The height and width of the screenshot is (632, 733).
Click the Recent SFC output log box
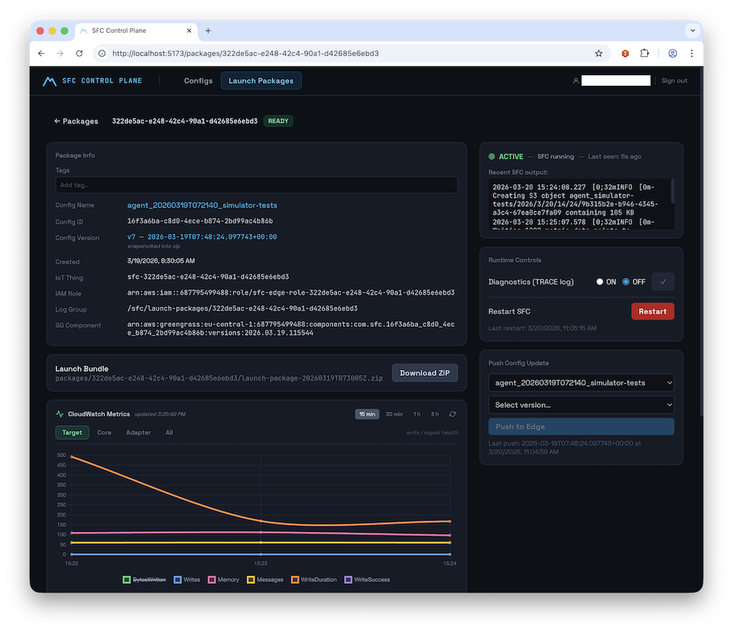[x=581, y=203]
